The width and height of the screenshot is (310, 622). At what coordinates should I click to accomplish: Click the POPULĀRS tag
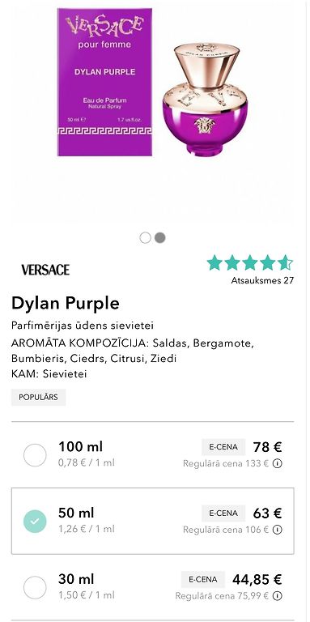tap(39, 397)
